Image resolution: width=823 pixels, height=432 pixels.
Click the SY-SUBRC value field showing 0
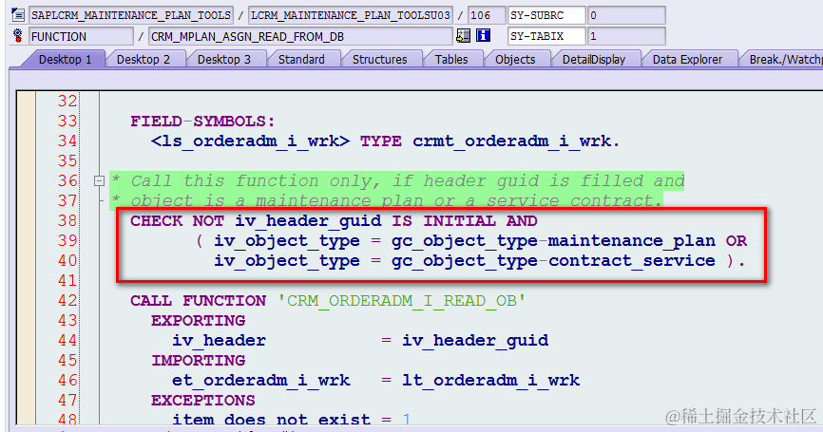pyautogui.click(x=626, y=15)
